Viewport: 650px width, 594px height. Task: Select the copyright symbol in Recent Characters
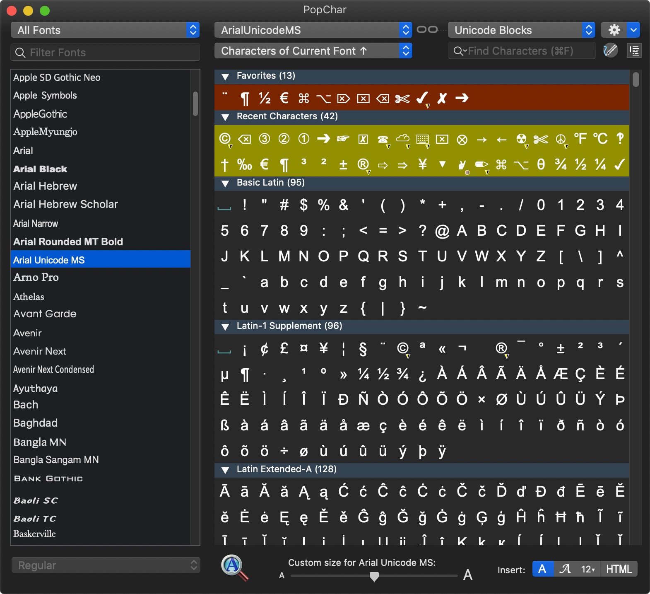[224, 139]
